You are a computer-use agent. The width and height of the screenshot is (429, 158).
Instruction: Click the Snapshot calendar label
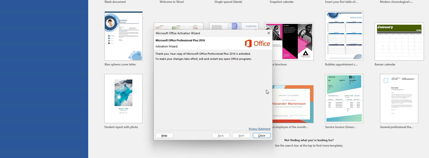point(282,2)
